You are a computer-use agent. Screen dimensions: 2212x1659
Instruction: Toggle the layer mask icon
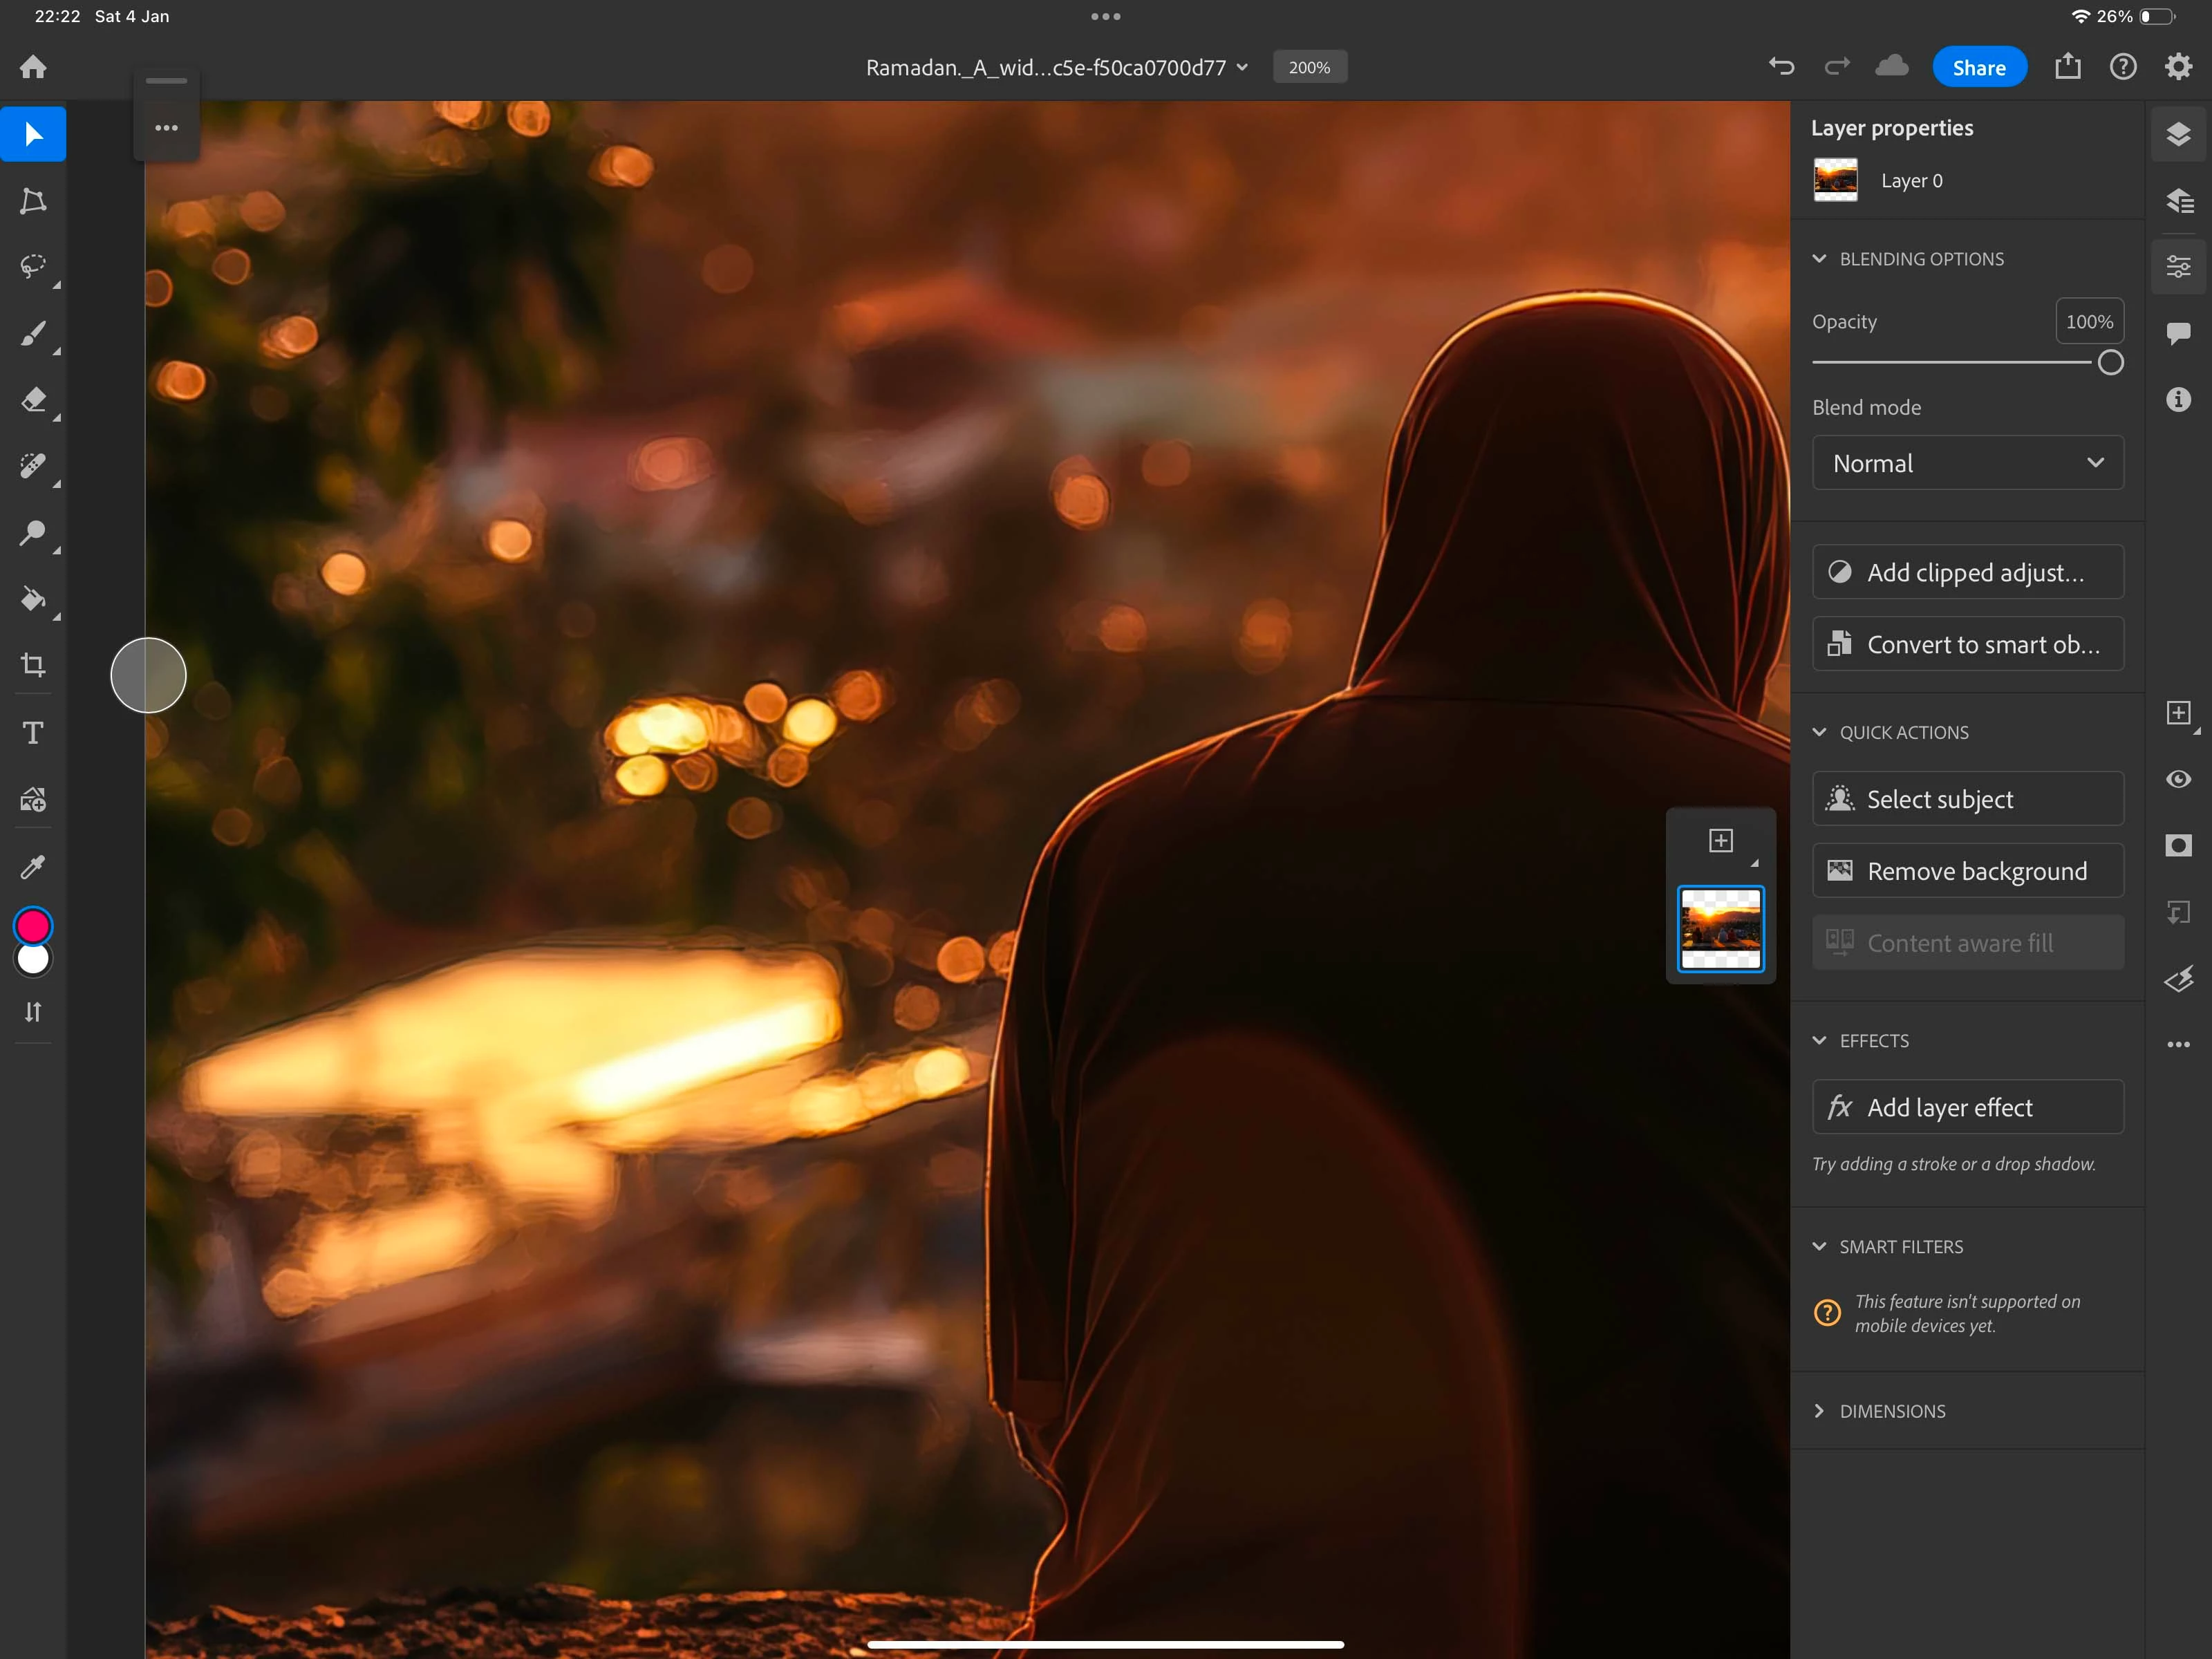point(2178,846)
